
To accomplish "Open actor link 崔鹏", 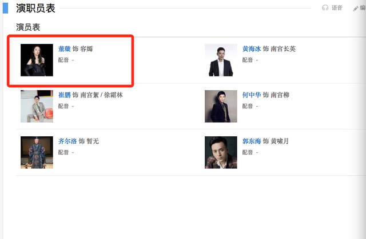I will tap(64, 95).
